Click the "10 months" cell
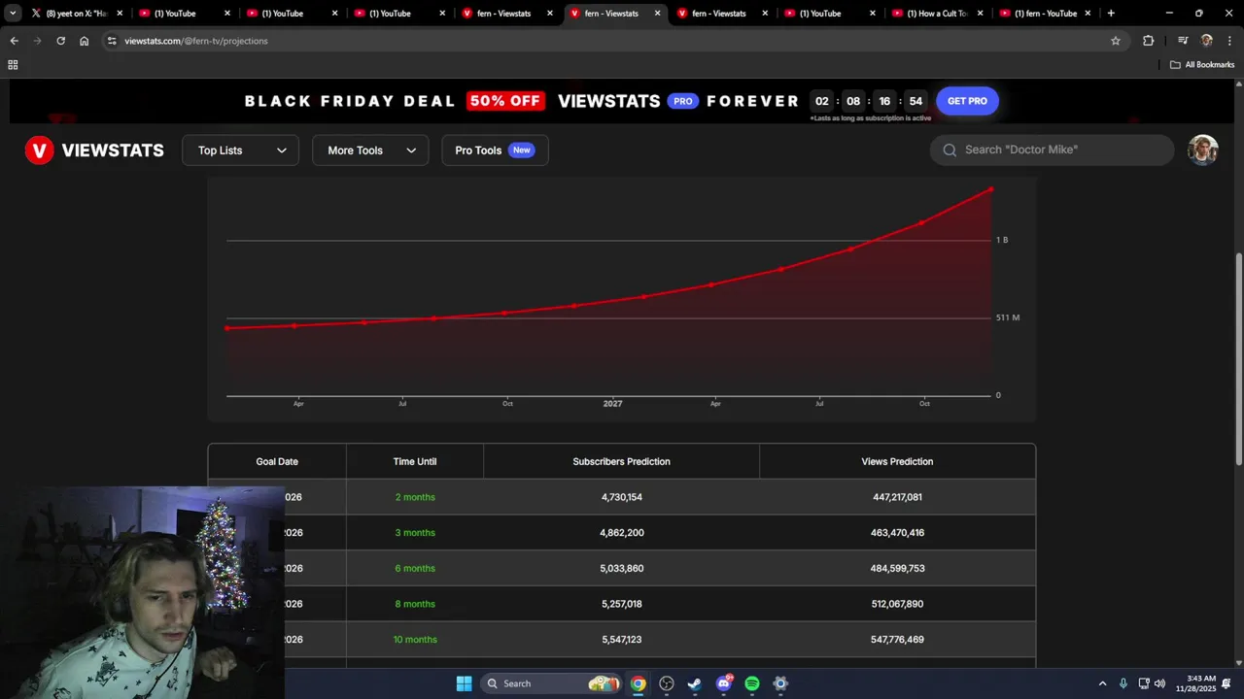The image size is (1244, 699). [x=415, y=640]
